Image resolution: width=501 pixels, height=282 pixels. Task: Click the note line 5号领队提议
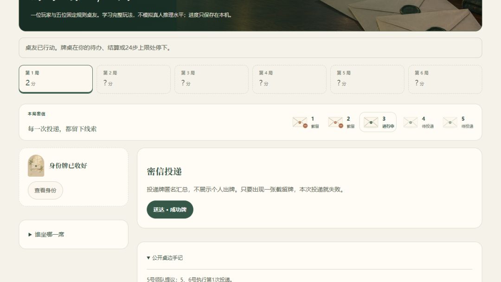pos(190,279)
